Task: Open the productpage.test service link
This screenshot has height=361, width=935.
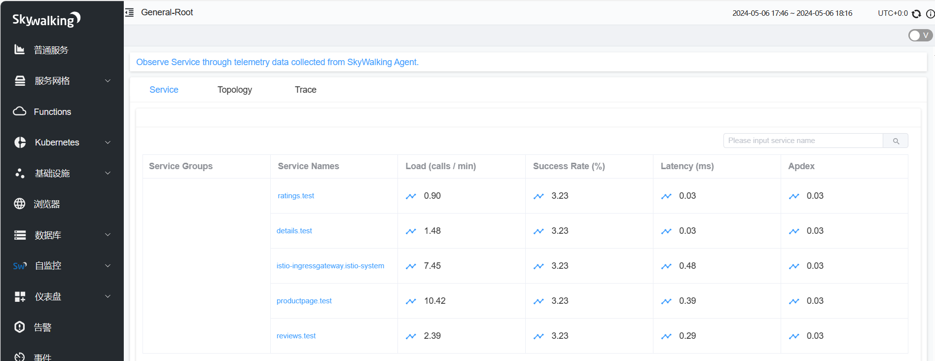Action: [304, 301]
